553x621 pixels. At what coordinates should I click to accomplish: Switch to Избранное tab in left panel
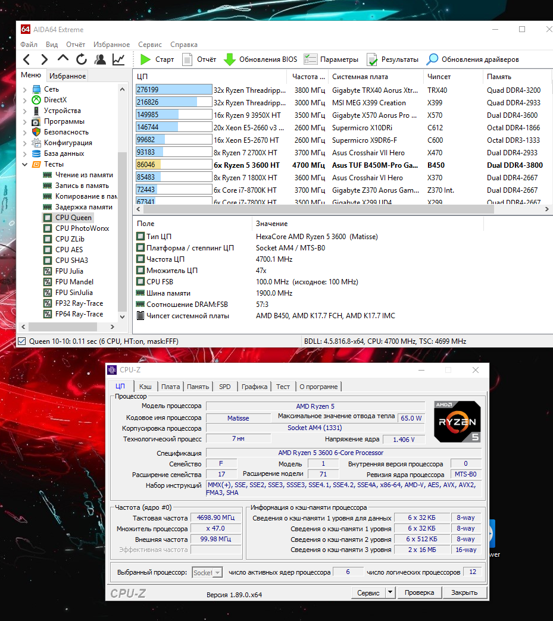click(67, 76)
